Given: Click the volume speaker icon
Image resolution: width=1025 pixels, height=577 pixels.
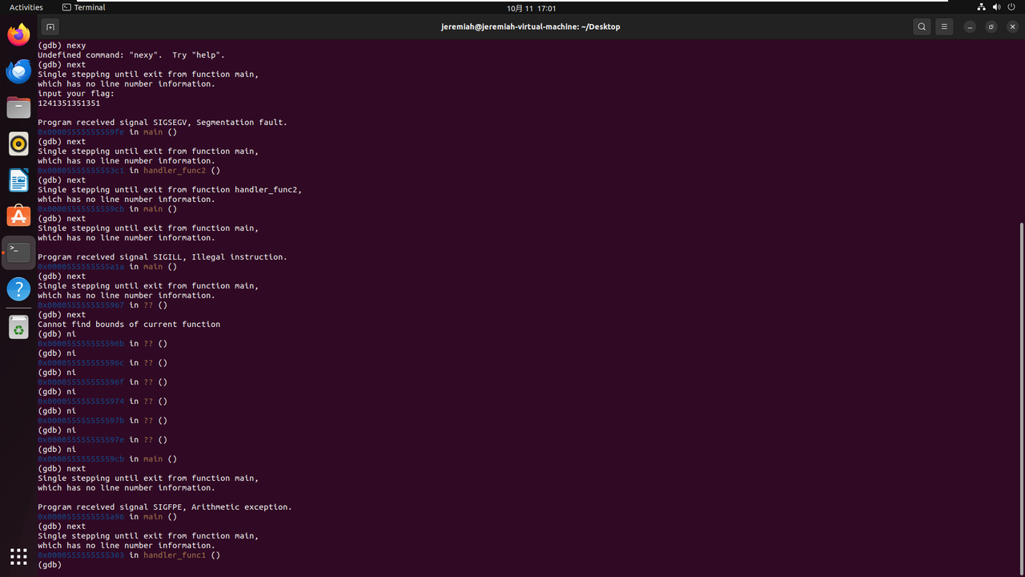Looking at the screenshot, I should [996, 7].
